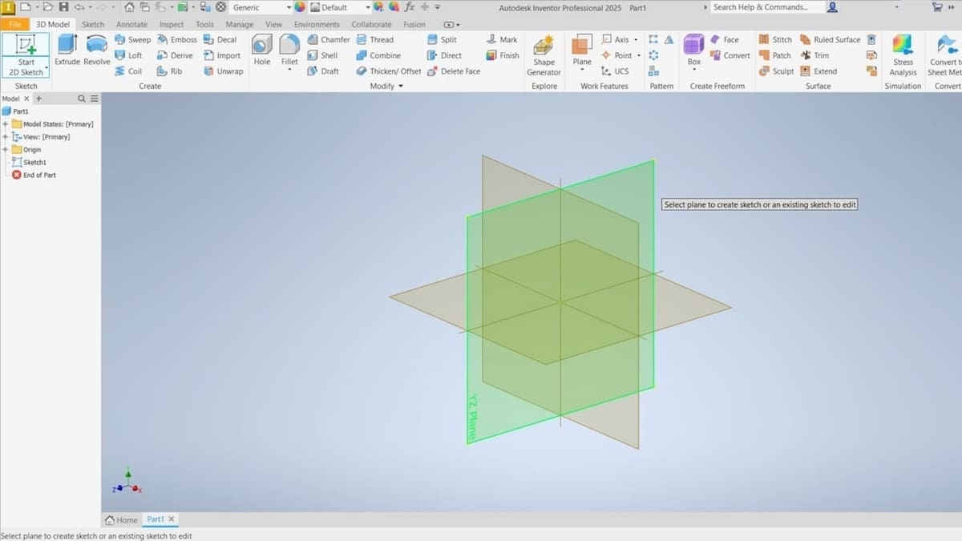Click Start 2D Sketch tool

pos(26,55)
